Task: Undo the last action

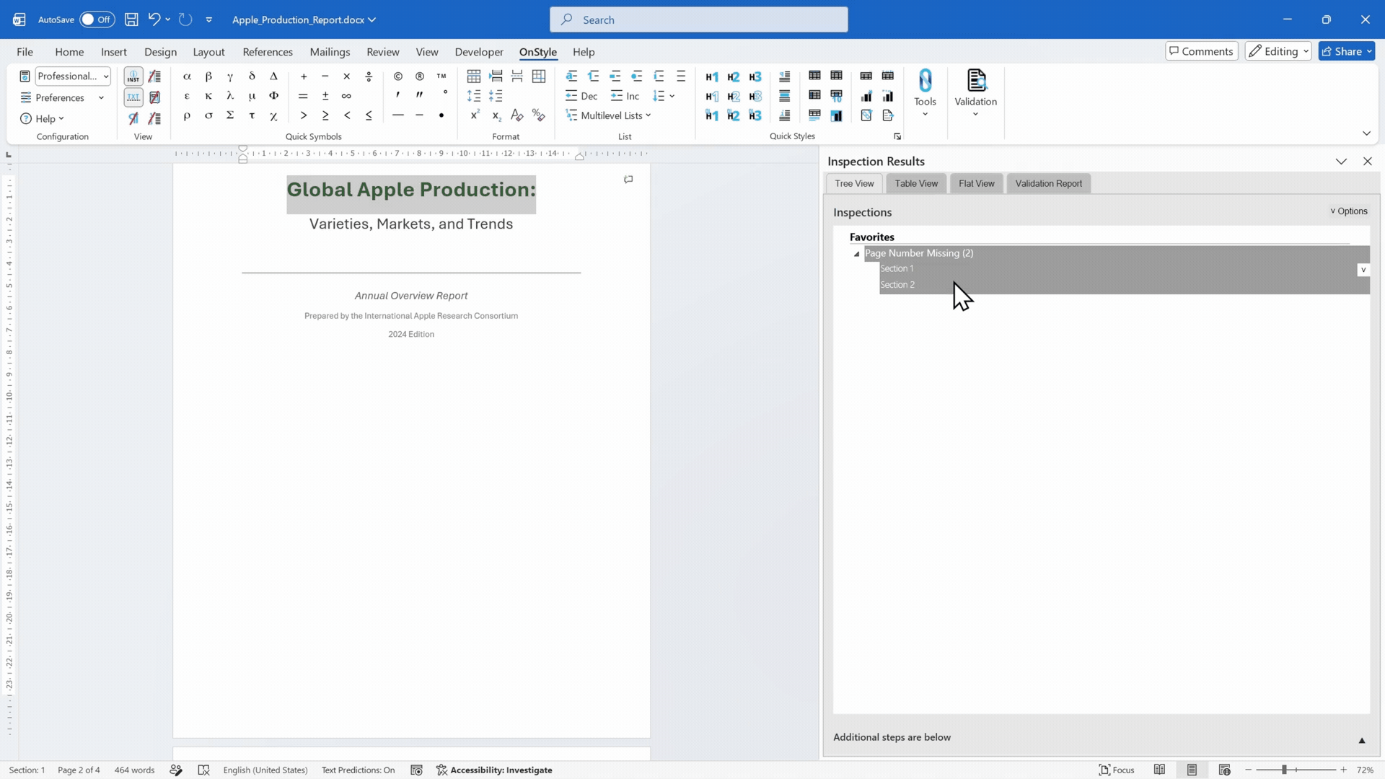Action: pos(154,19)
